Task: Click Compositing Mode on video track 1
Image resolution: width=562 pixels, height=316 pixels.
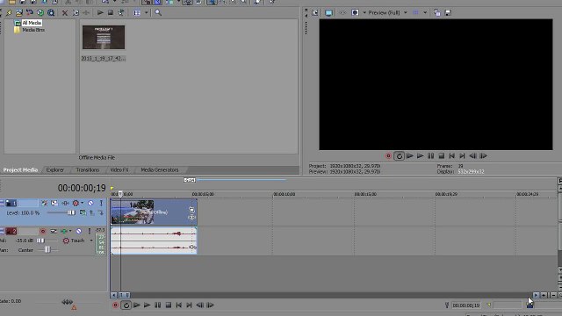Action: click(83, 212)
